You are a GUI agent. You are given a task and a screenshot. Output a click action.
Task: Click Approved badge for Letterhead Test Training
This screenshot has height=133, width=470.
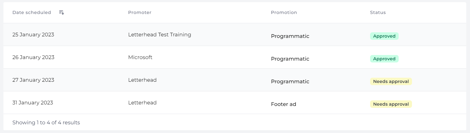coord(384,36)
